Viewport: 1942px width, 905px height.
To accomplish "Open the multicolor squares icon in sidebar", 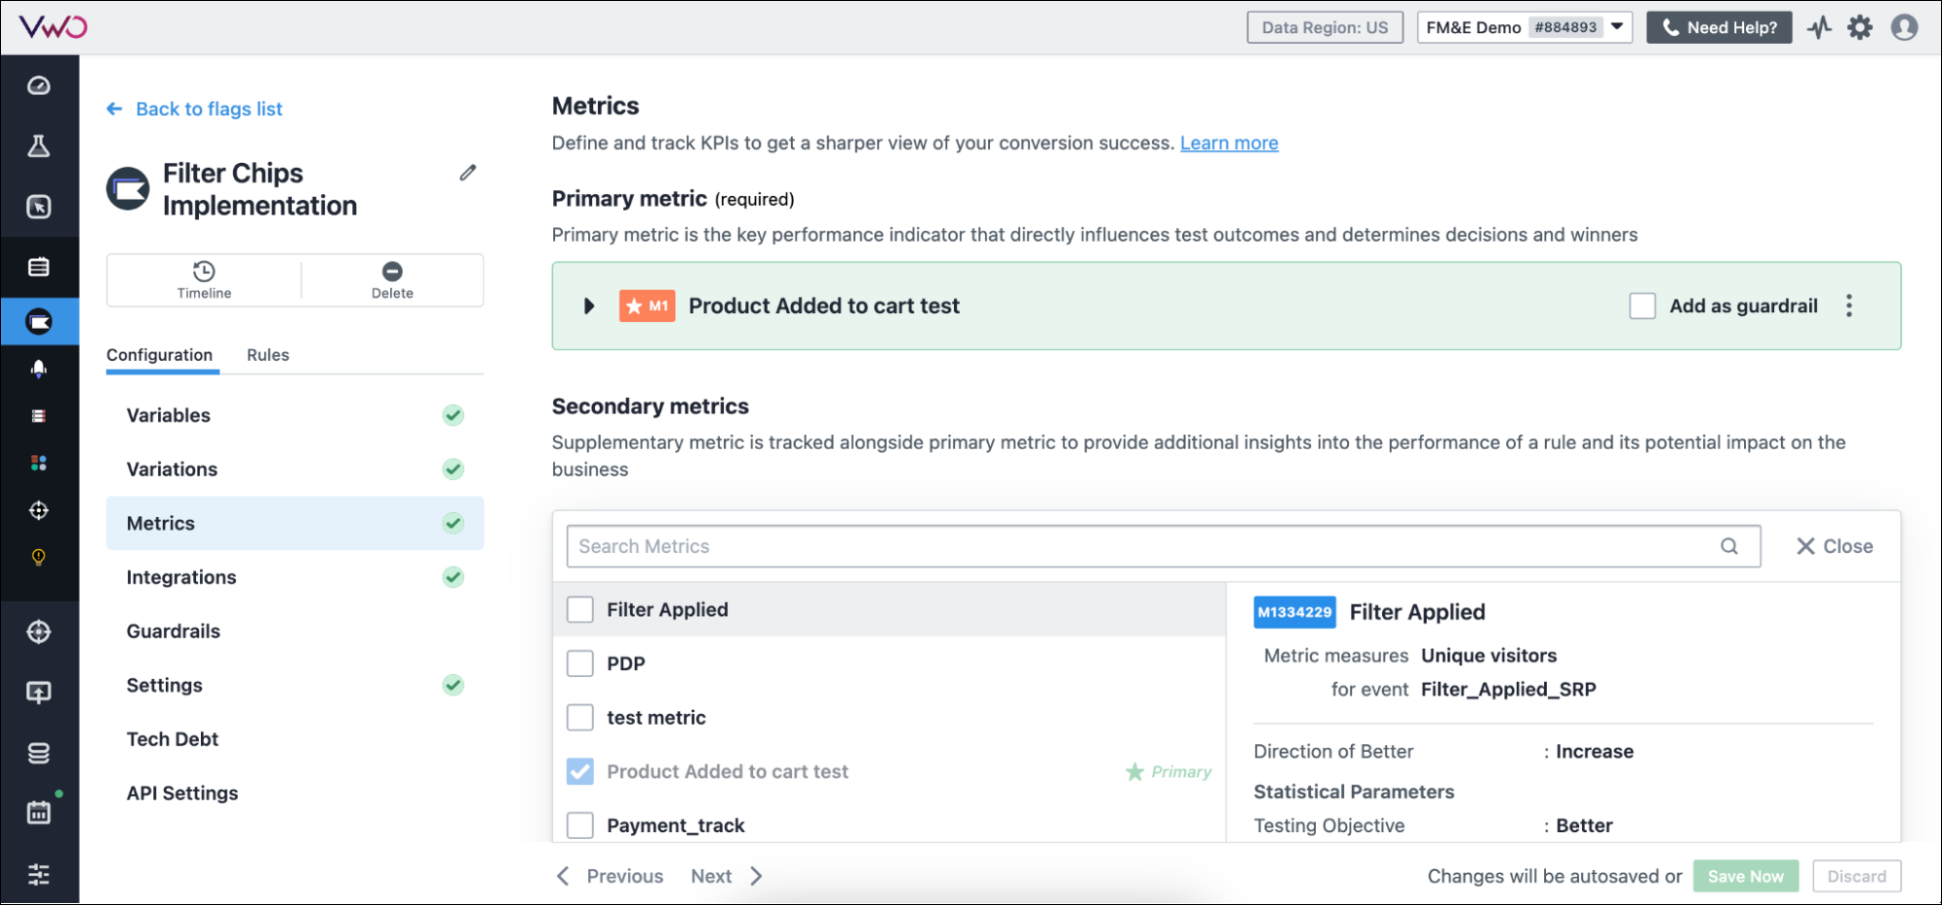I will point(39,463).
